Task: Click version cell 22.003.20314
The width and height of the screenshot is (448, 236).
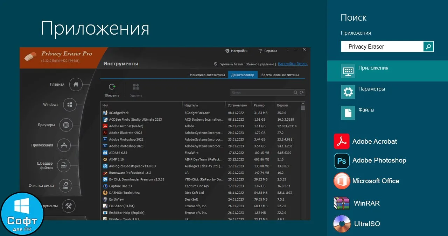Action: pyautogui.click(x=287, y=126)
